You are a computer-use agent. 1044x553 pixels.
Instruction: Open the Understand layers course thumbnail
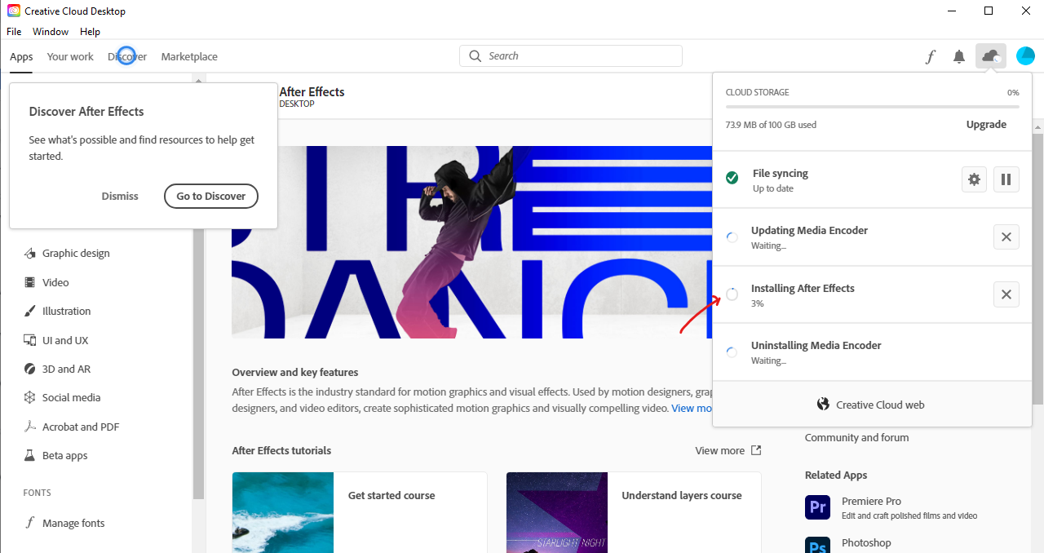click(x=557, y=512)
